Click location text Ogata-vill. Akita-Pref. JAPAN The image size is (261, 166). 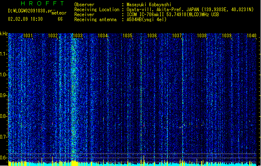(163, 10)
